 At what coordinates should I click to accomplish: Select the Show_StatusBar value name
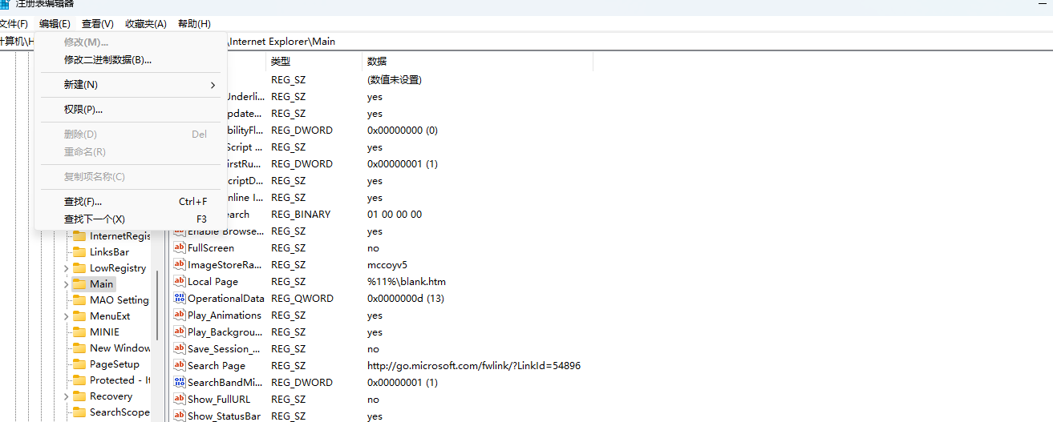click(x=224, y=416)
